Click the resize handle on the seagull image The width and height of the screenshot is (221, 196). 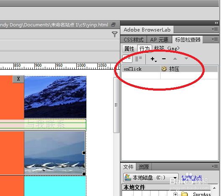click(84, 153)
